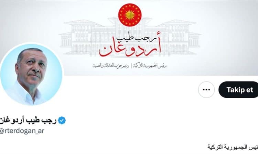Click the yellow sunburst at the seal's center
258x154 pixels.
click(130, 15)
